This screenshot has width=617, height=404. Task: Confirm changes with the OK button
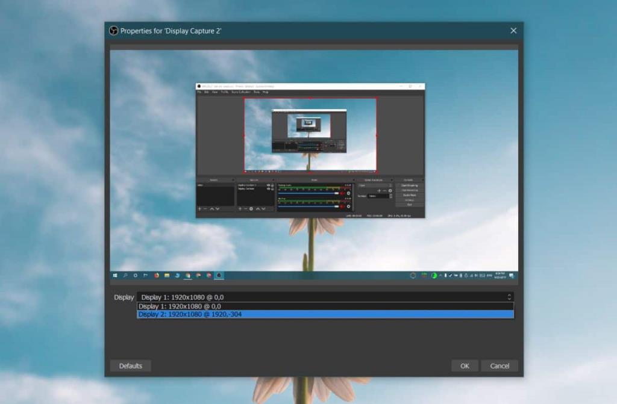[x=464, y=365]
